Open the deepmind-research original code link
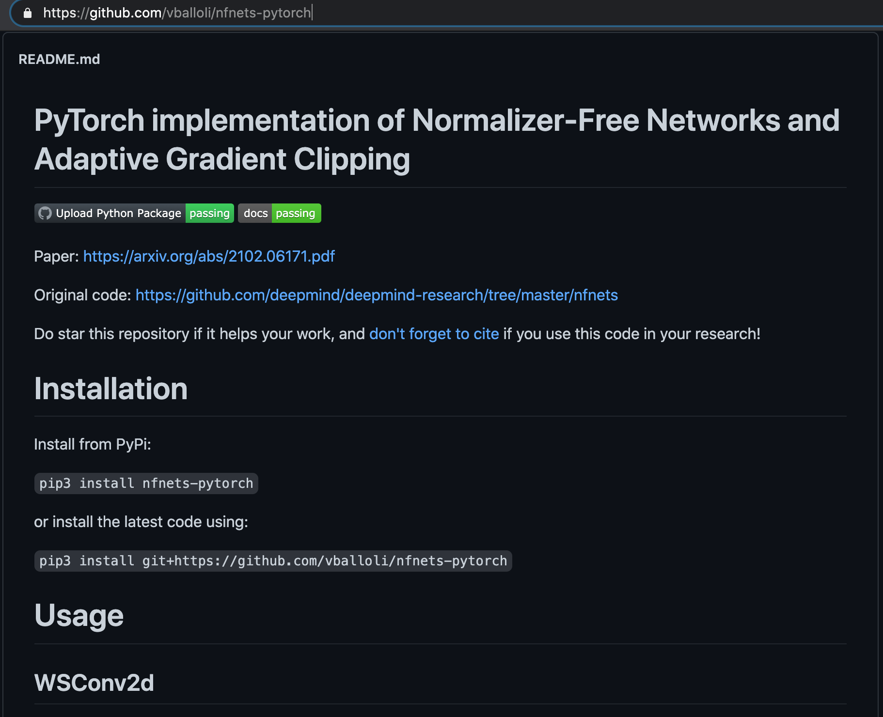Image resolution: width=883 pixels, height=717 pixels. click(377, 295)
